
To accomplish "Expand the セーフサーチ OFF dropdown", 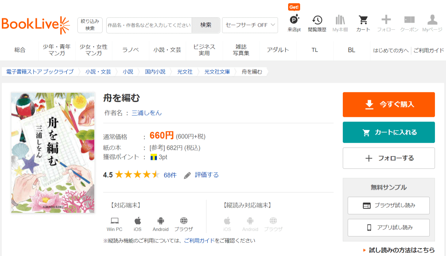I will (x=250, y=25).
